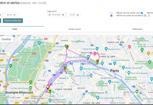Expand the speed limit dropdown showing 60
Screen dimensions: 153x105
(x=147, y=16)
